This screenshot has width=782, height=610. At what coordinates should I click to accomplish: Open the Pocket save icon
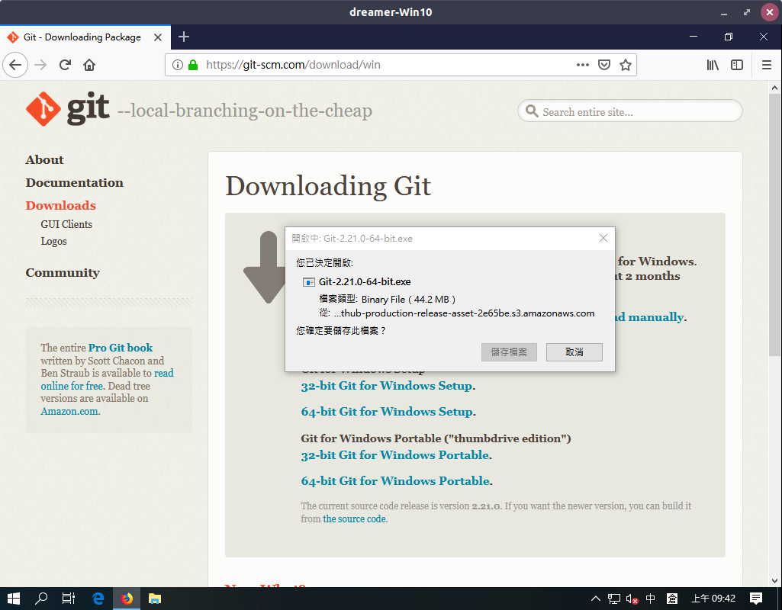click(604, 65)
